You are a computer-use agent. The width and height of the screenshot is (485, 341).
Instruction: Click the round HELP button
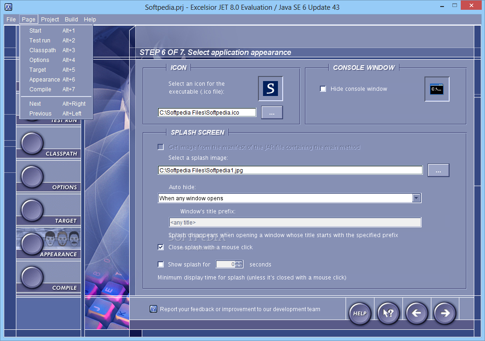[x=360, y=313]
